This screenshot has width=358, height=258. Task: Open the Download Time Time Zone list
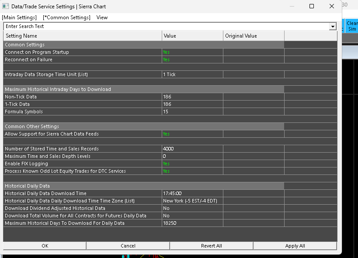click(192, 201)
